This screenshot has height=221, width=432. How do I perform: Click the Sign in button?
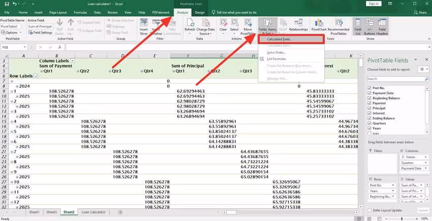374,4
